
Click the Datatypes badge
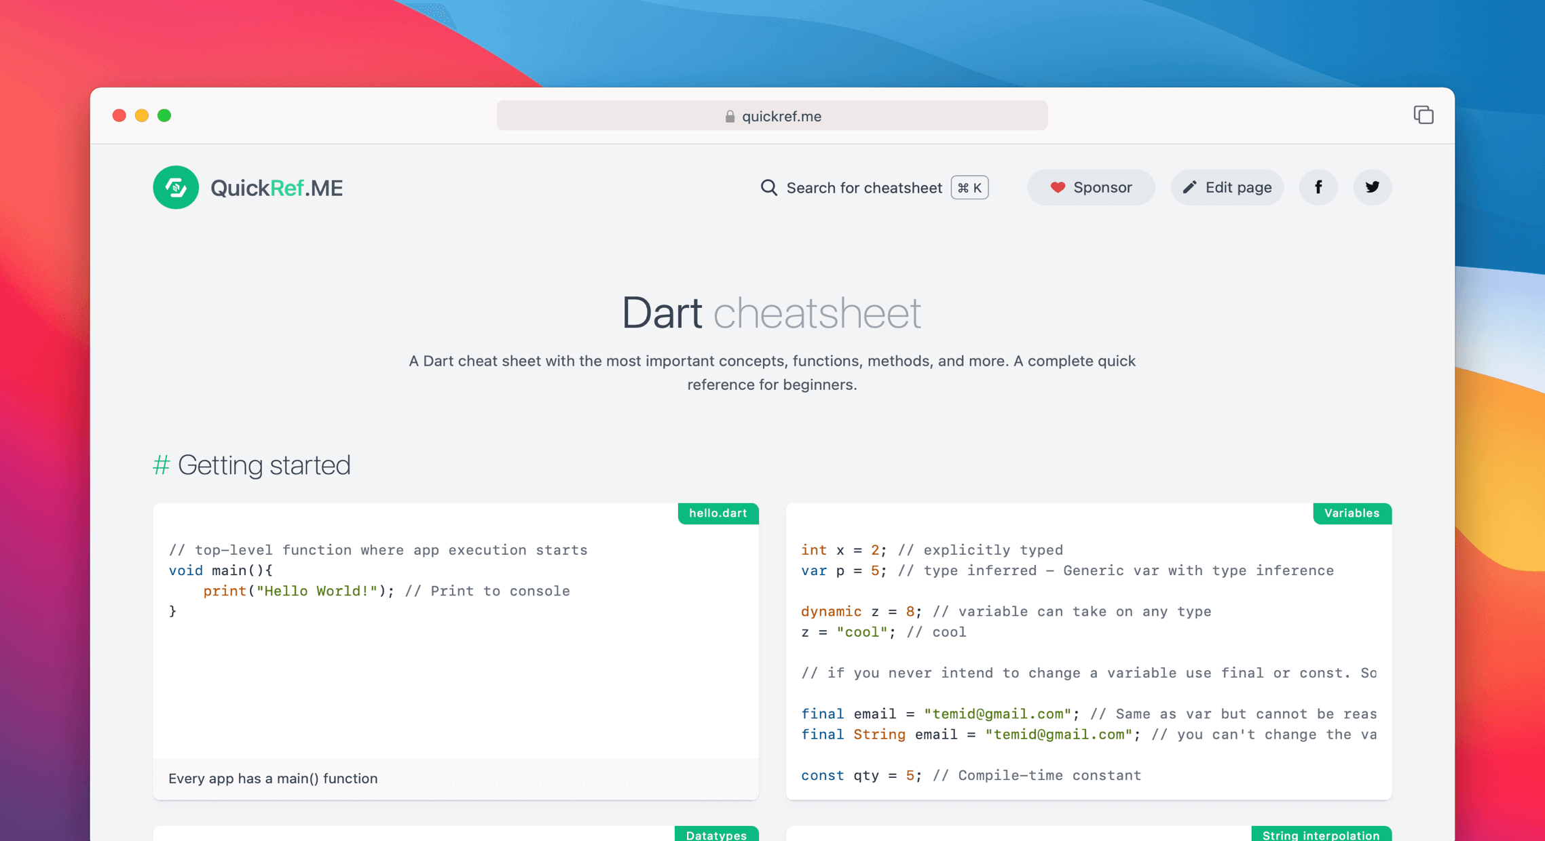tap(716, 835)
